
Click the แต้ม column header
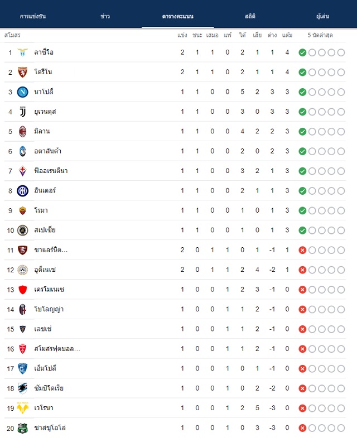(287, 35)
